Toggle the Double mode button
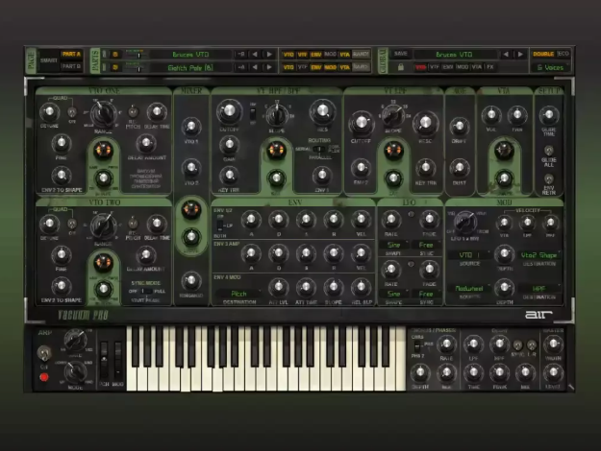601x451 pixels. tap(541, 55)
